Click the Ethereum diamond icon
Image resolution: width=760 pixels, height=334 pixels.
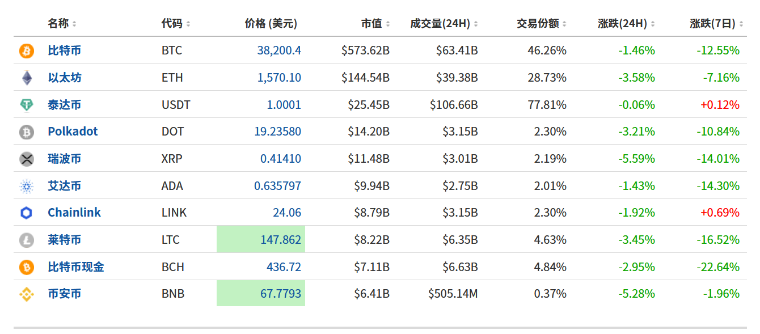tap(27, 78)
